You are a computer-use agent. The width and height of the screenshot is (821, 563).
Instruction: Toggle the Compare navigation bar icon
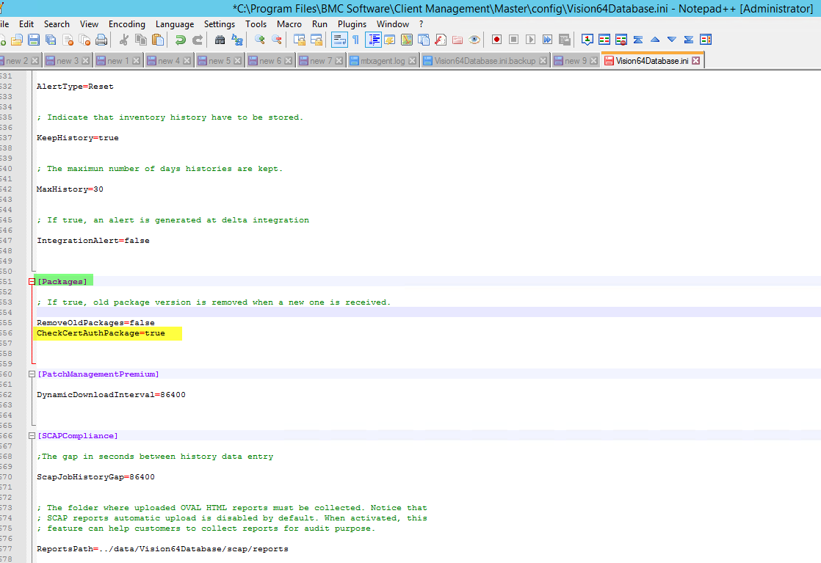tap(706, 40)
